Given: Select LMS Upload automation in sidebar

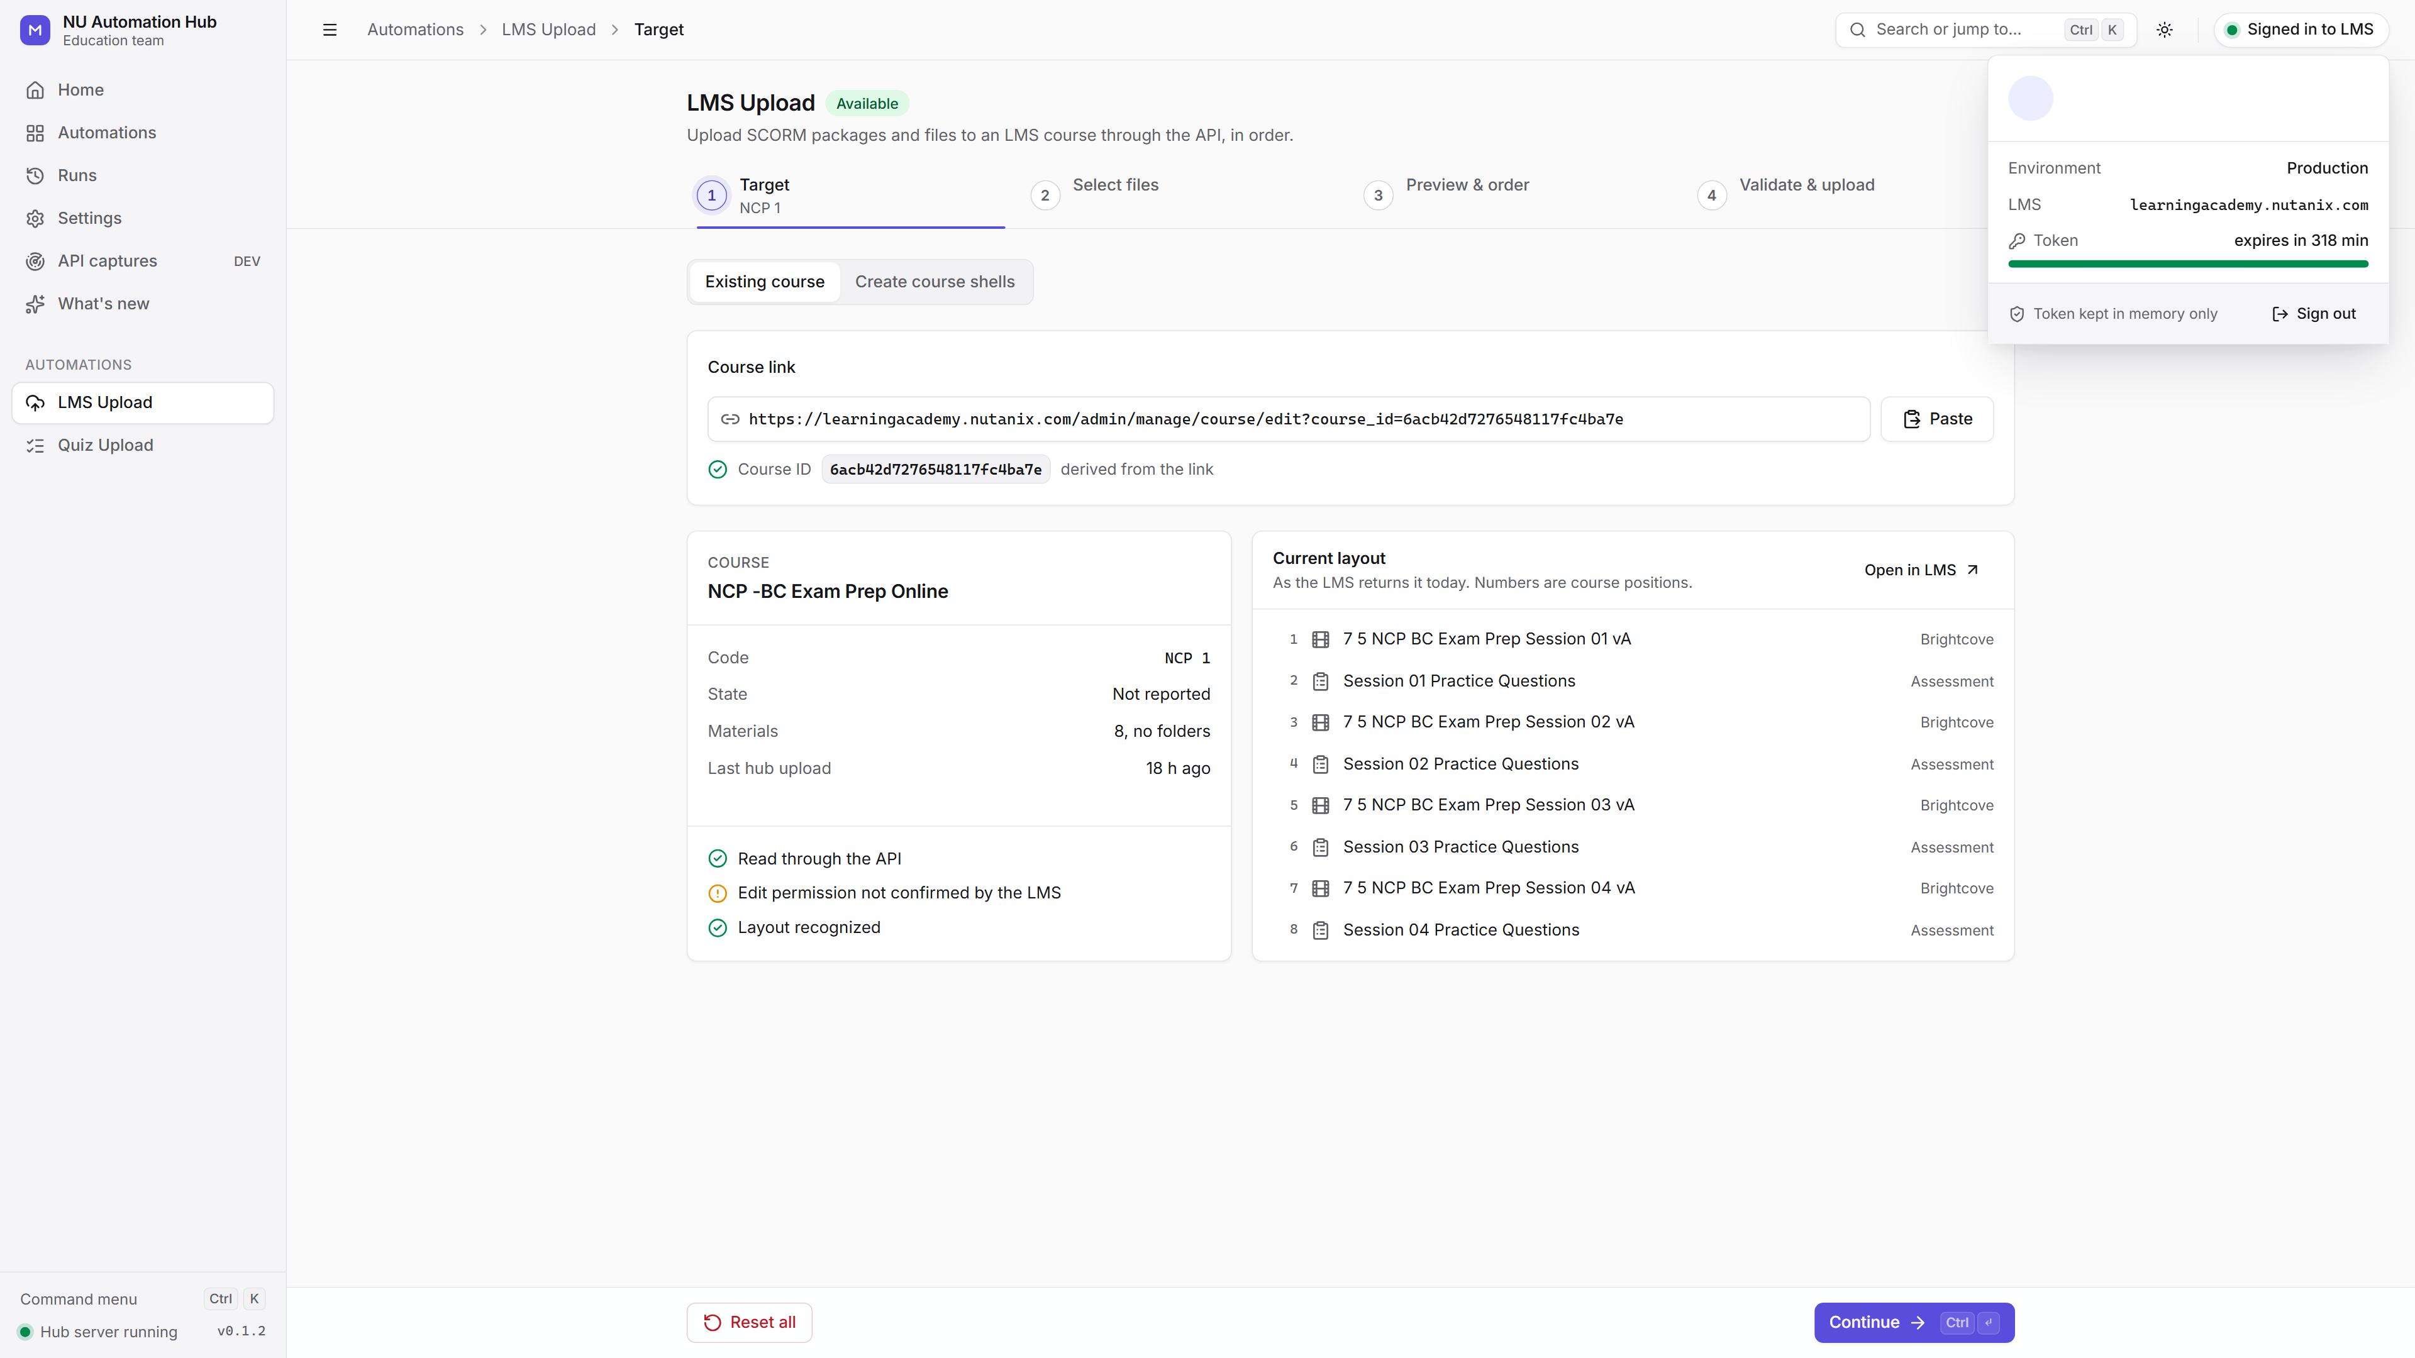Looking at the screenshot, I should click(143, 403).
